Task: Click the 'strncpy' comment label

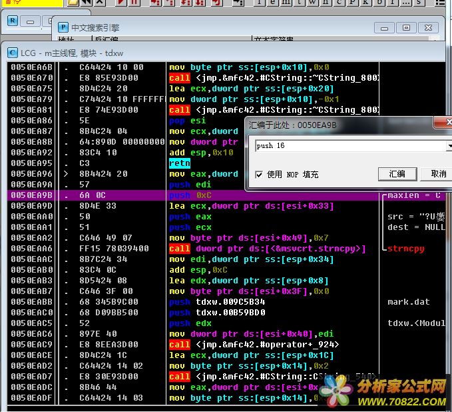Action: [406, 249]
